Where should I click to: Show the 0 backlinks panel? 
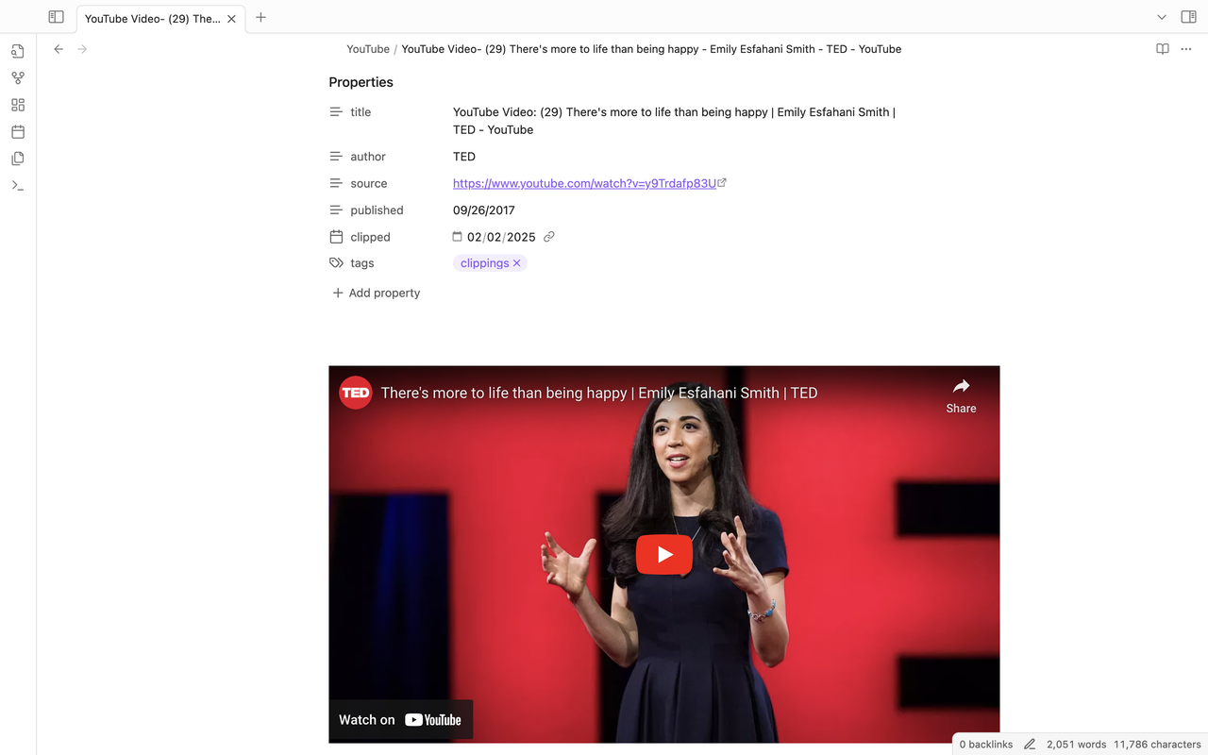[986, 744]
